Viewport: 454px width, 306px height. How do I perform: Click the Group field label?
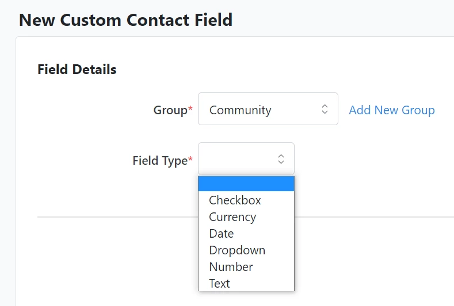pyautogui.click(x=170, y=110)
